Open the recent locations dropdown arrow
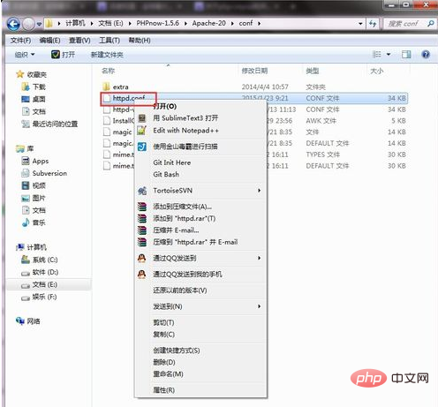 click(39, 24)
